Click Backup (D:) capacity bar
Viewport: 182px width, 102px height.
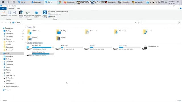point(72,48)
